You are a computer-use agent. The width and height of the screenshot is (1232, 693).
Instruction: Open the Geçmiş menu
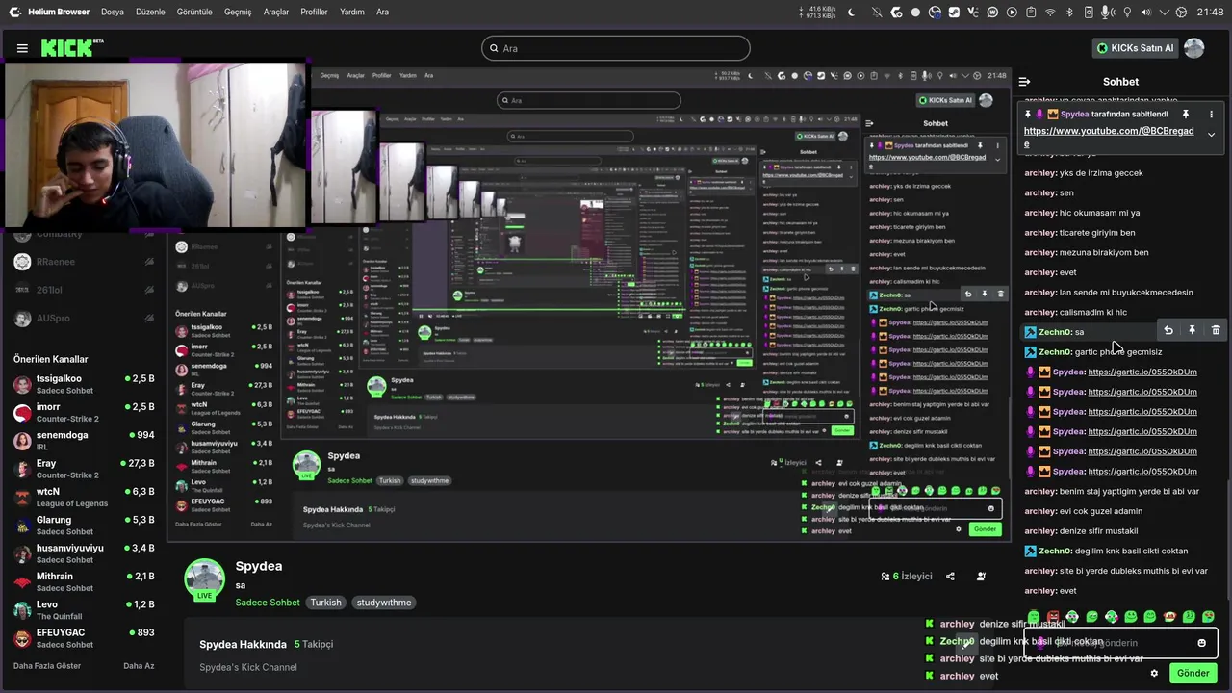coord(238,13)
